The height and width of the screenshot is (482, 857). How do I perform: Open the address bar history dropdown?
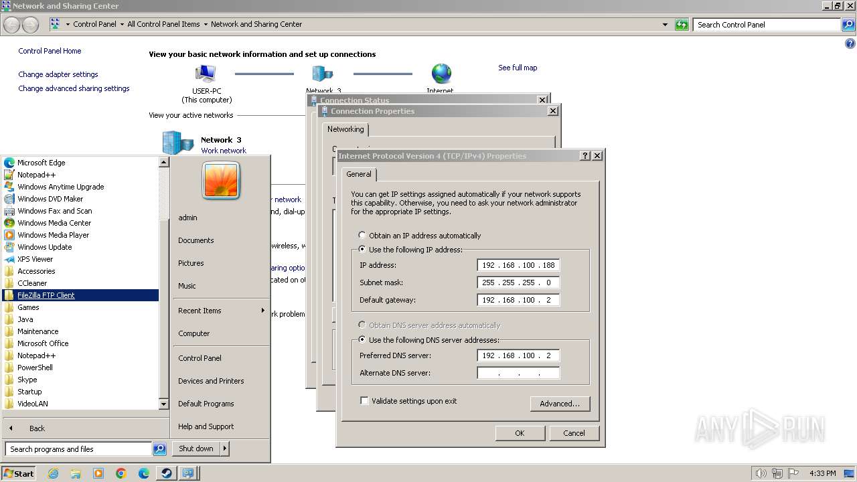click(665, 25)
